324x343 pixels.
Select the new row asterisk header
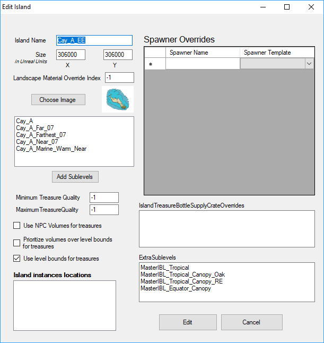pos(155,64)
